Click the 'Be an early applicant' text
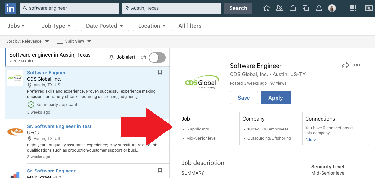Viewport: 375px width, 178px height. point(57,104)
